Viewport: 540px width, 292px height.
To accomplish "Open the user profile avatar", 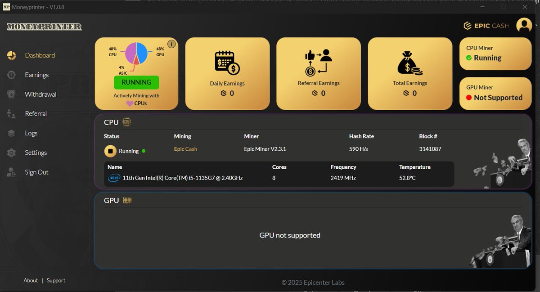I will pyautogui.click(x=524, y=25).
